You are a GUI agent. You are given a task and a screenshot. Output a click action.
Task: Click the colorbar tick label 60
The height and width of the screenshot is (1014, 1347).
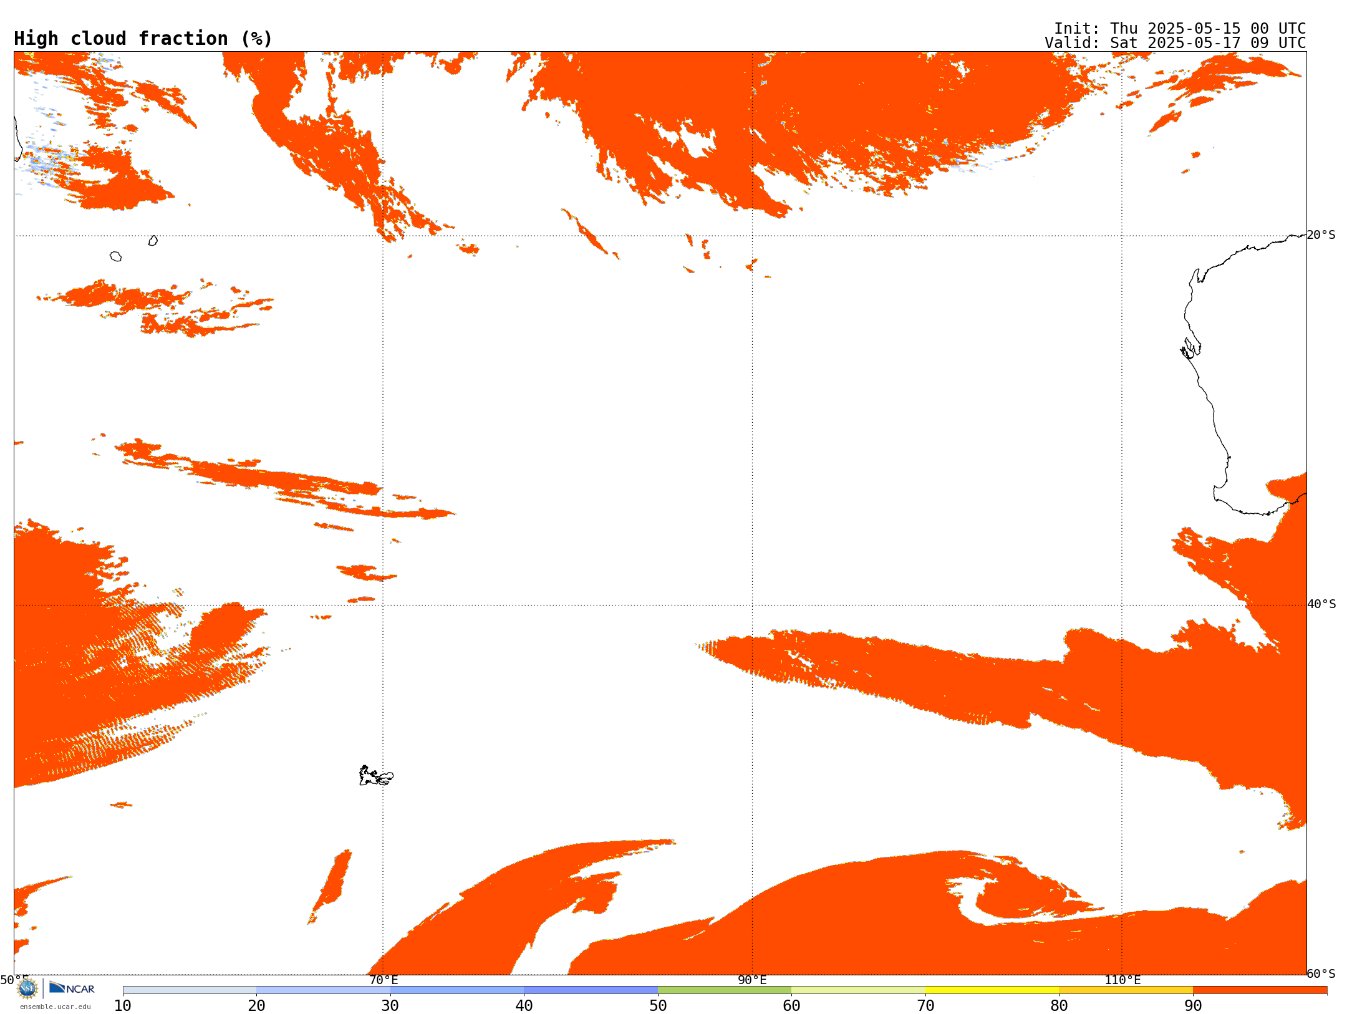pyautogui.click(x=791, y=1006)
